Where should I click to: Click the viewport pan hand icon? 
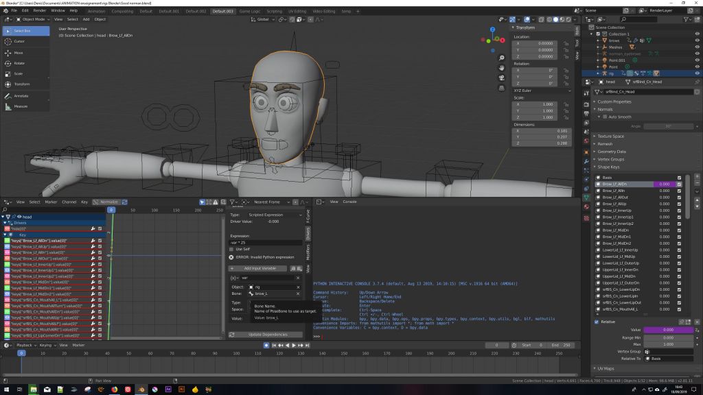(x=502, y=68)
